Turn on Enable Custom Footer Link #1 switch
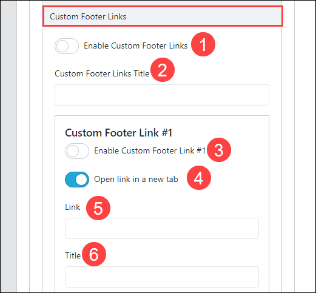This screenshot has width=316, height=293. (77, 151)
